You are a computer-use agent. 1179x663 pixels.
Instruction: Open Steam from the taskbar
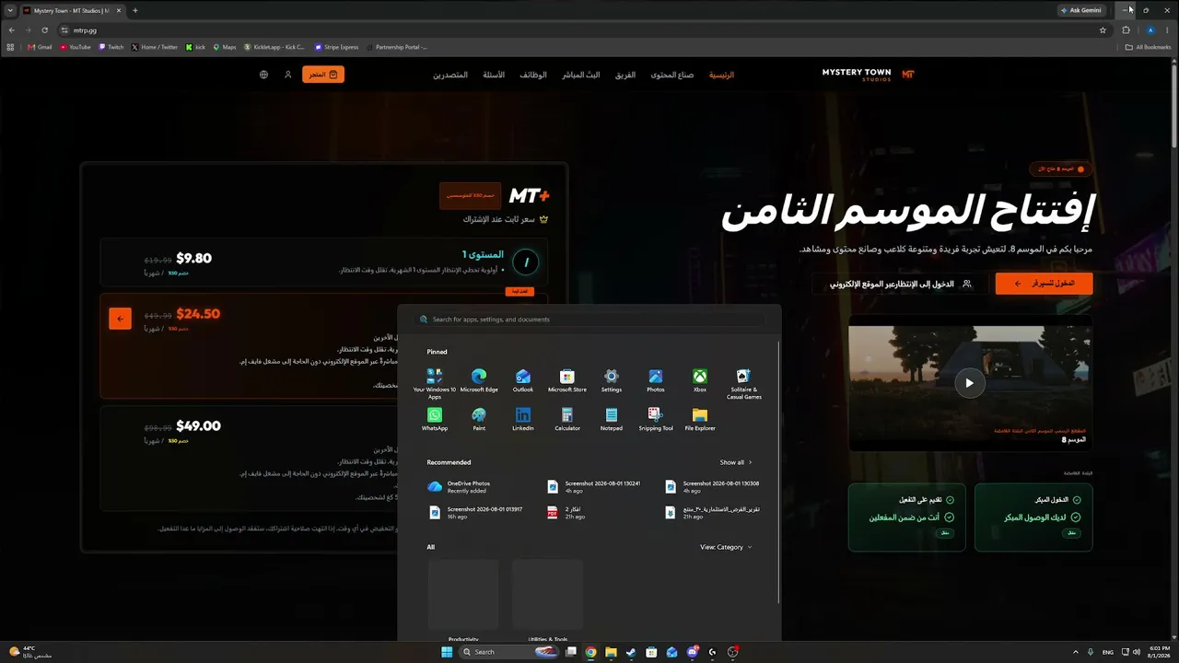pos(631,652)
